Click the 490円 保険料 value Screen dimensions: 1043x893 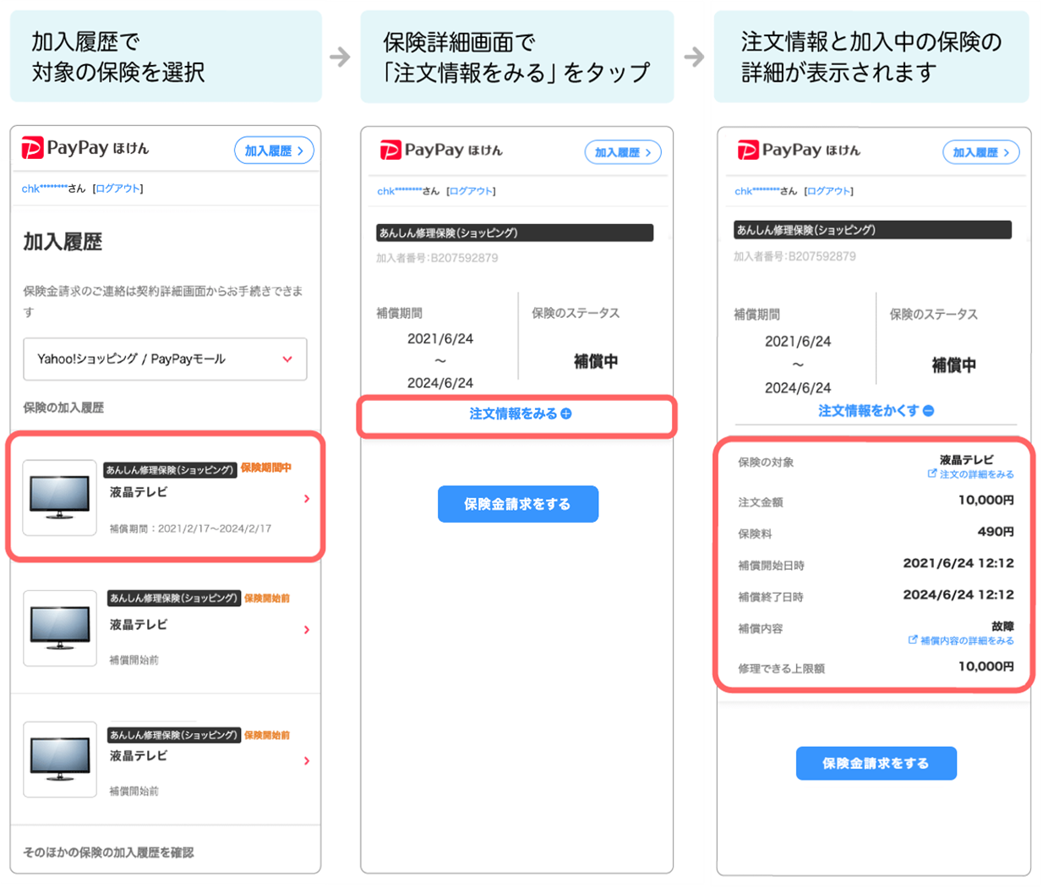click(996, 532)
